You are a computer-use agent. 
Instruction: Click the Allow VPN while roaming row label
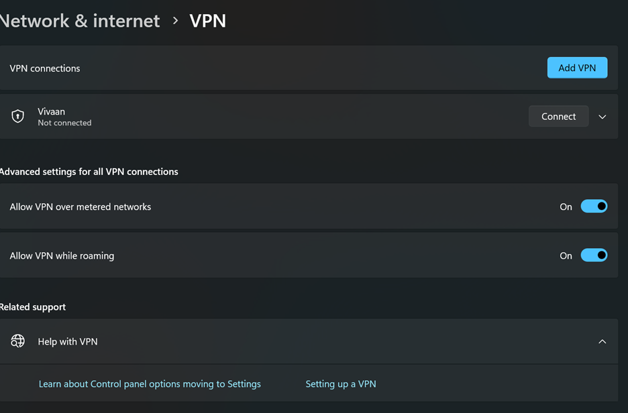coord(62,255)
